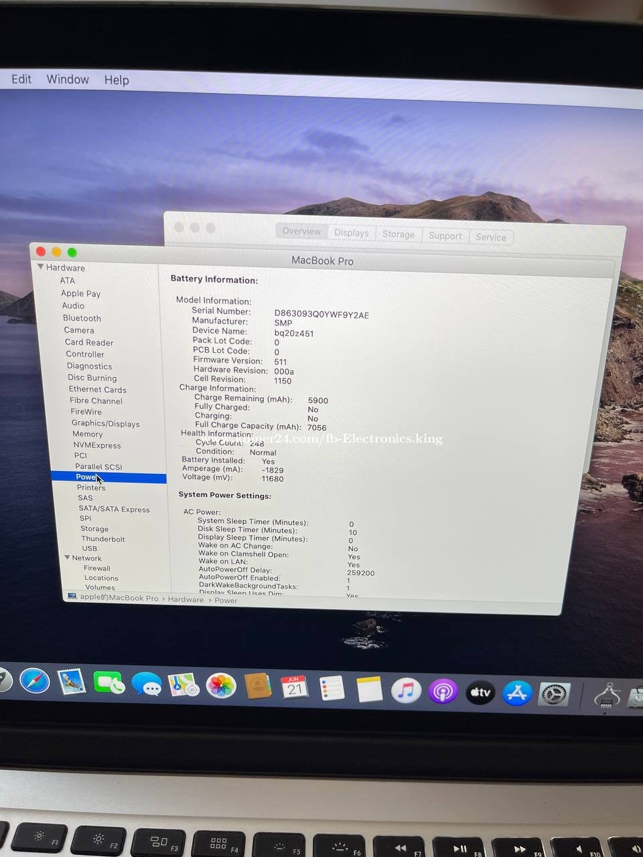Viewport: 643px width, 857px height.
Task: Select Apple Pay in the sidebar
Action: pos(81,293)
